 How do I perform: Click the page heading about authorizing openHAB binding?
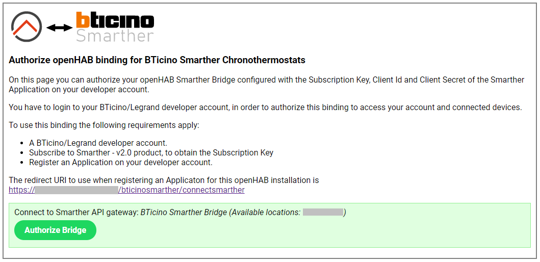157,60
